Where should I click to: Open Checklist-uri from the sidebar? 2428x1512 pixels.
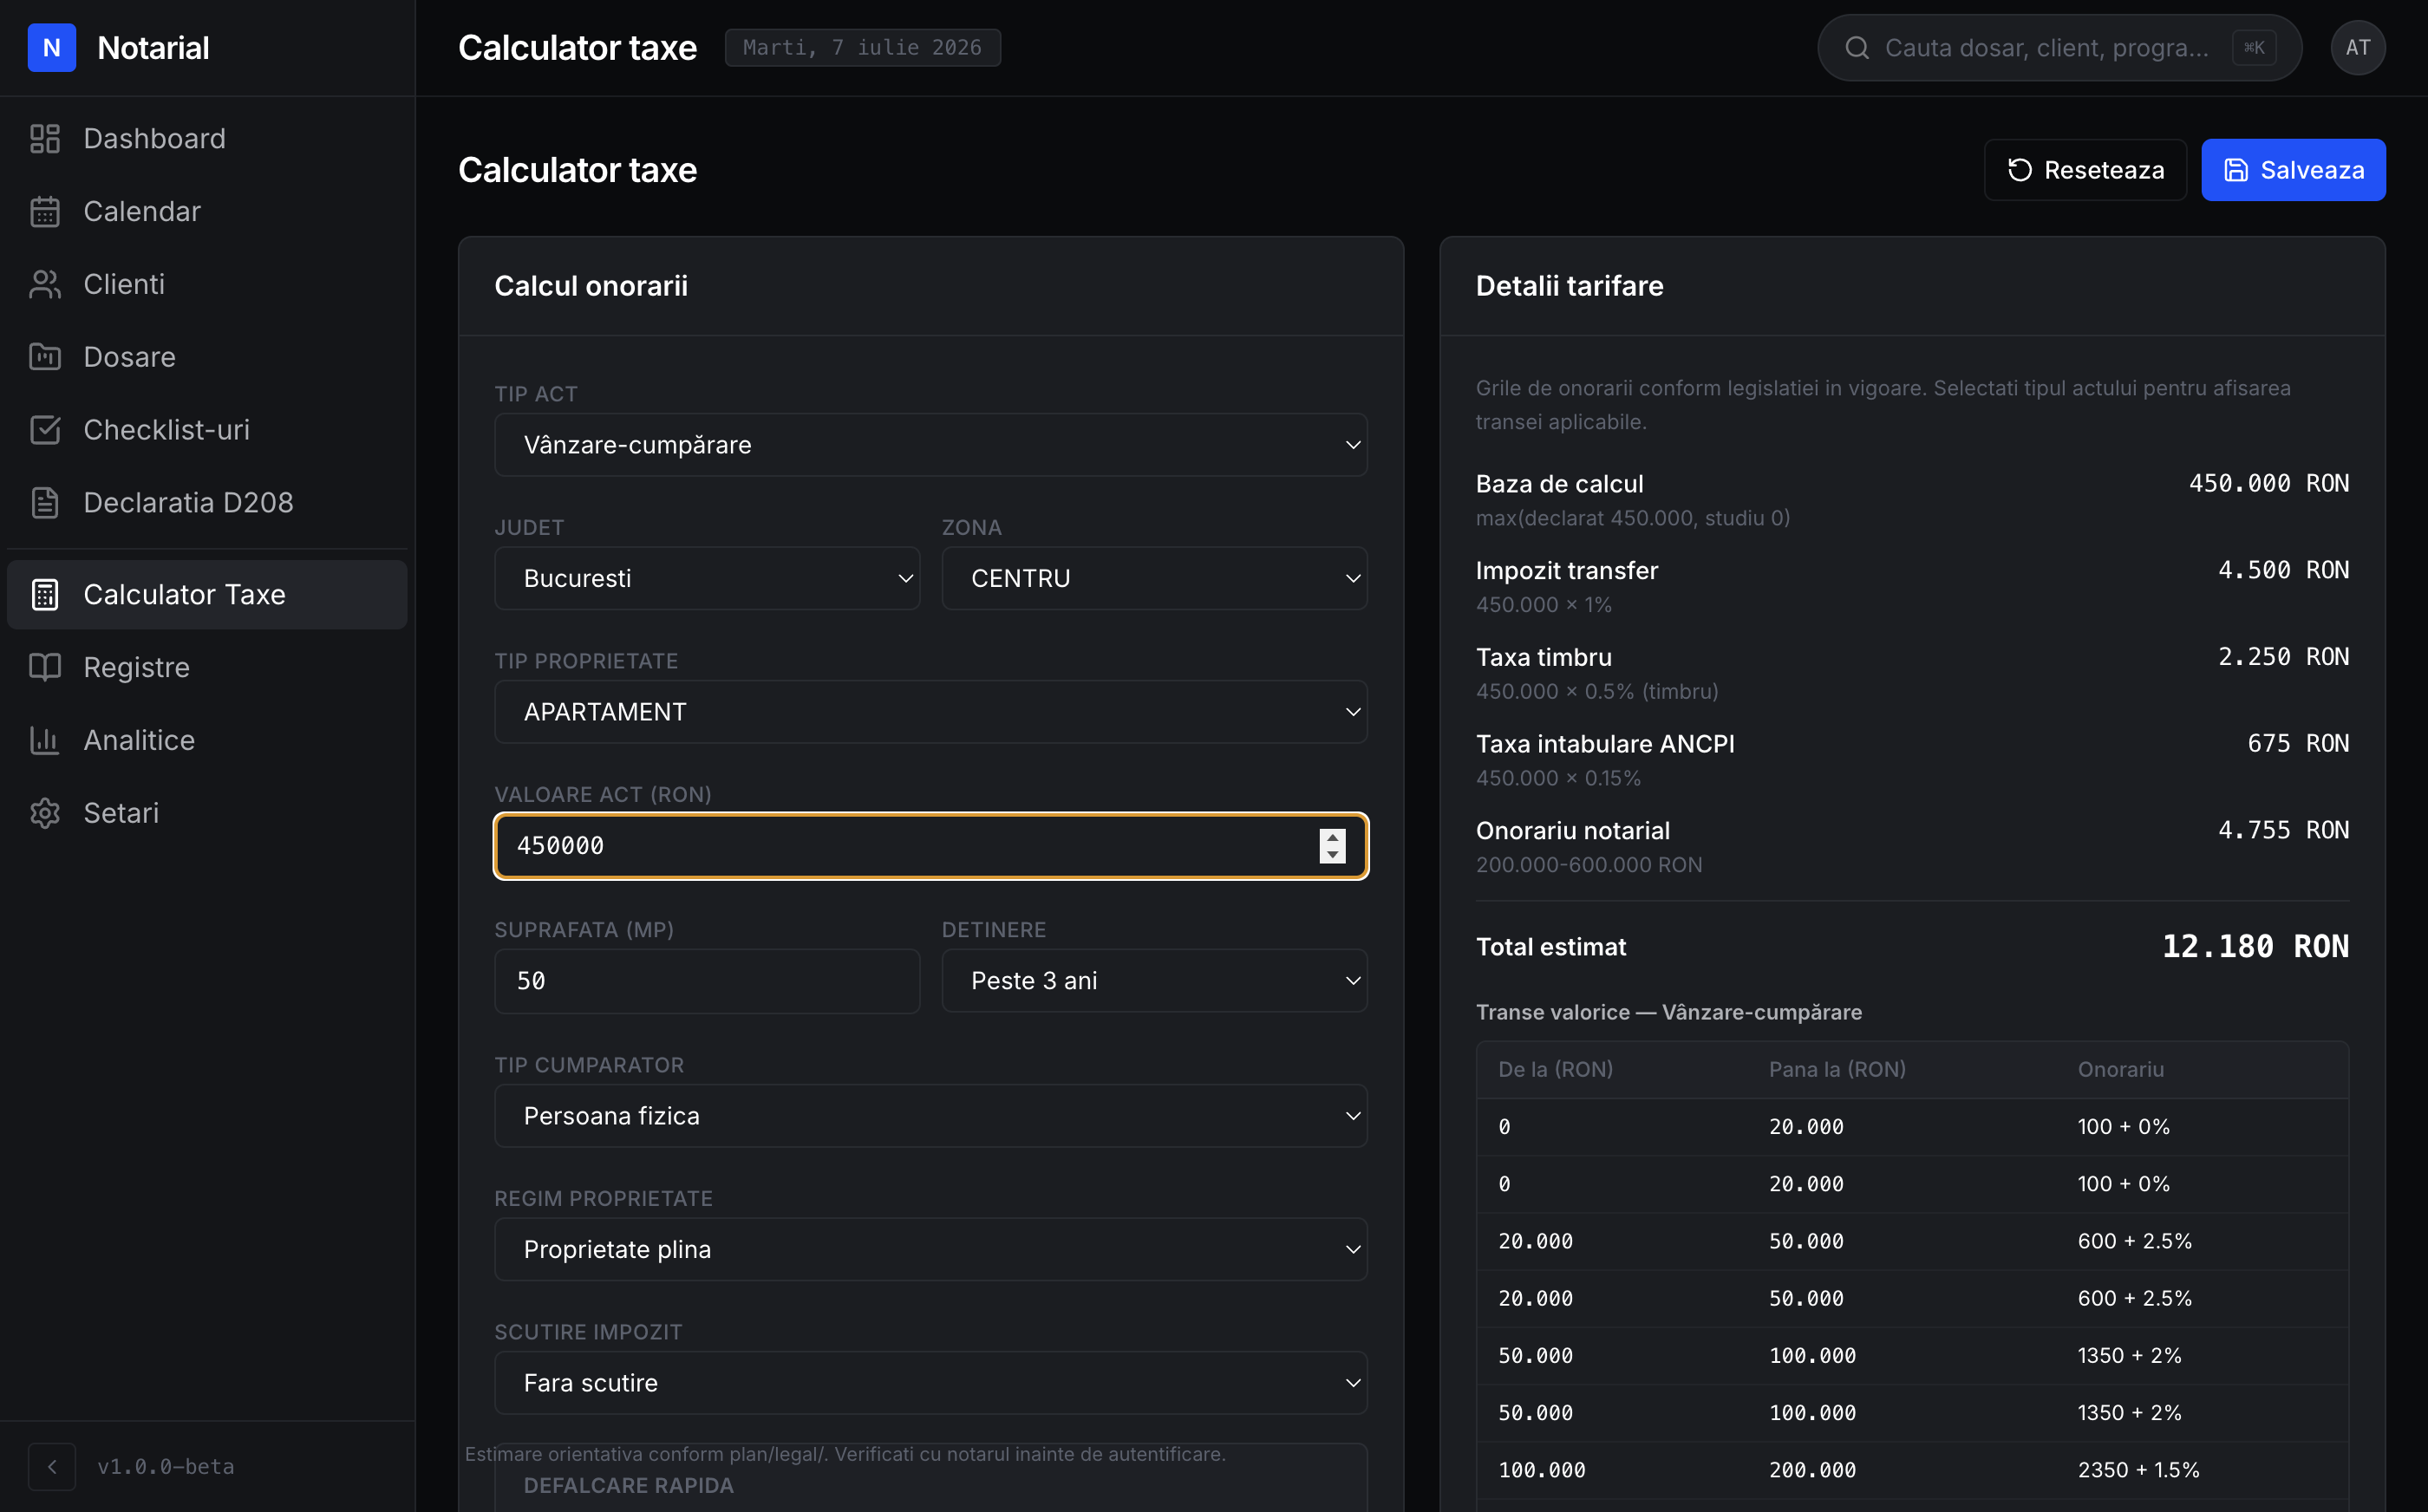coord(207,430)
